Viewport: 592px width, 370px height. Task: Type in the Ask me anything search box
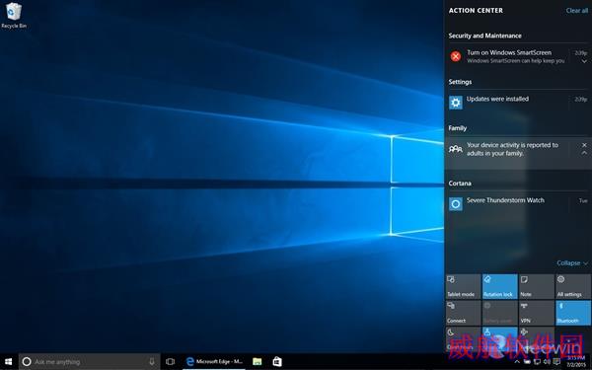pos(90,362)
